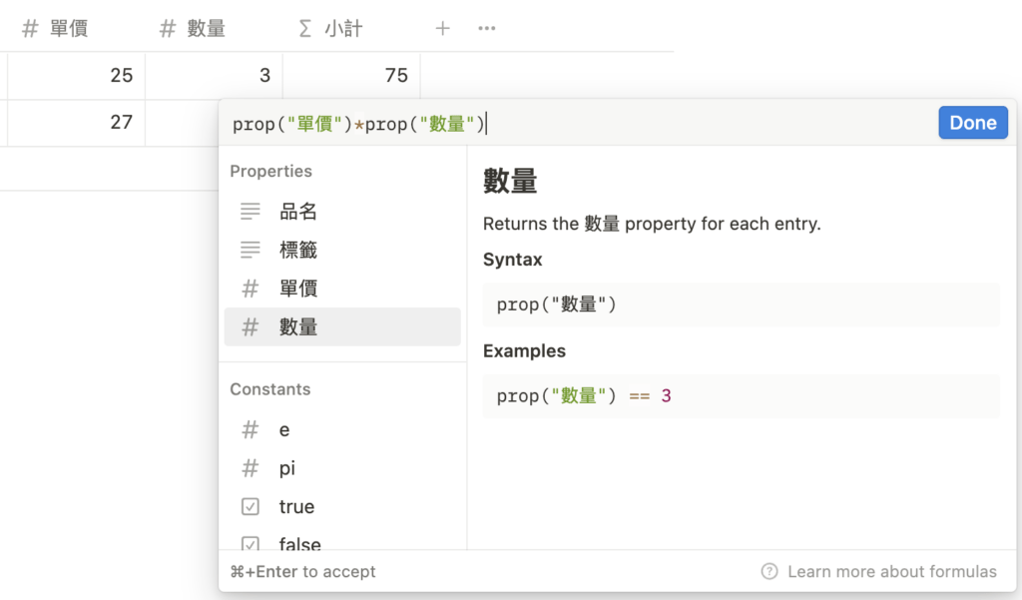Click the add new property plus button

point(442,28)
